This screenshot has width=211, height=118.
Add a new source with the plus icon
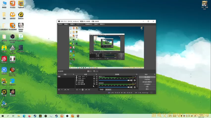click(77, 89)
